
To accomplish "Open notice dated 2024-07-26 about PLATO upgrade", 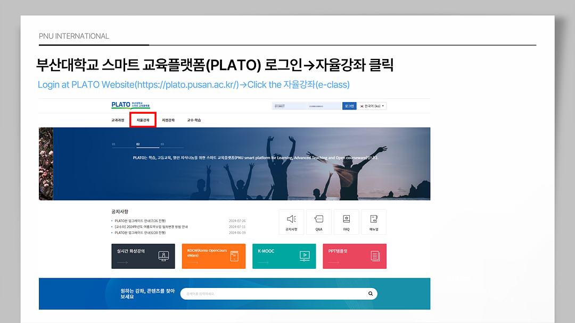I will (141, 220).
